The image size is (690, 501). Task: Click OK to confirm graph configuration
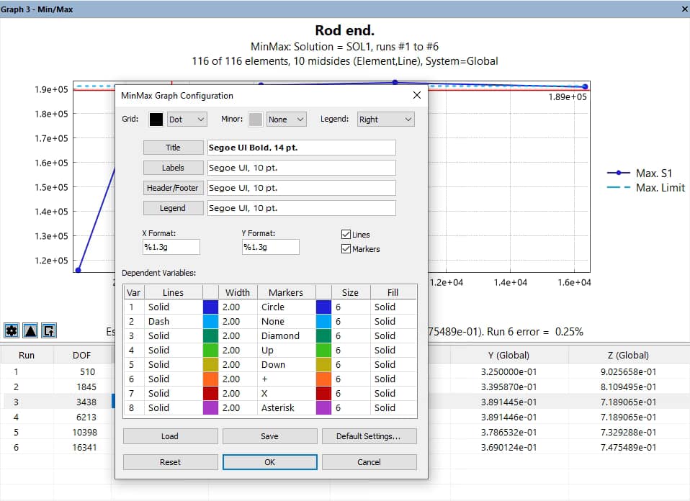click(269, 462)
